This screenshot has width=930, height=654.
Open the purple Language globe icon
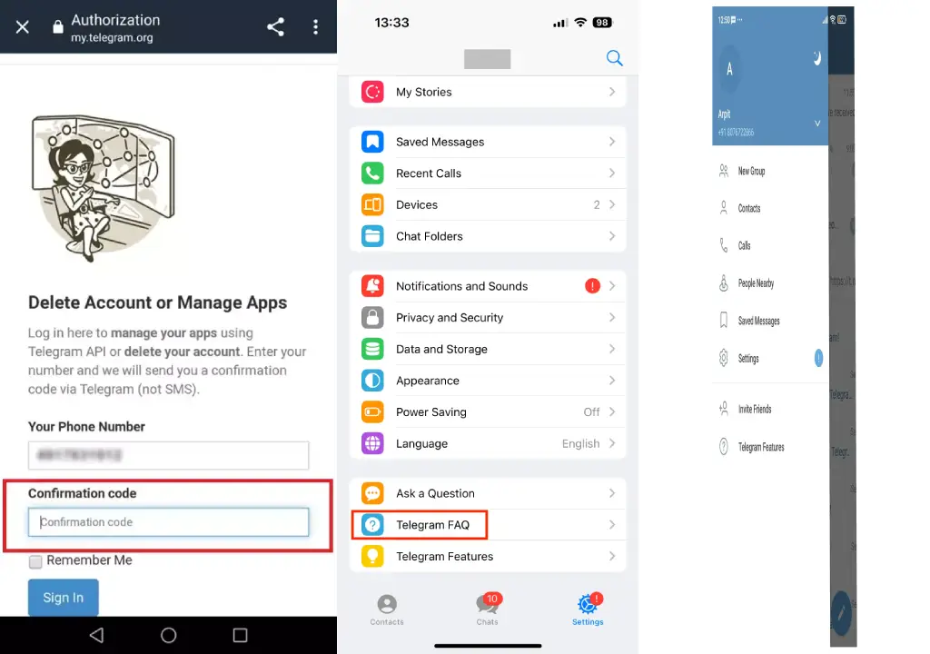372,443
